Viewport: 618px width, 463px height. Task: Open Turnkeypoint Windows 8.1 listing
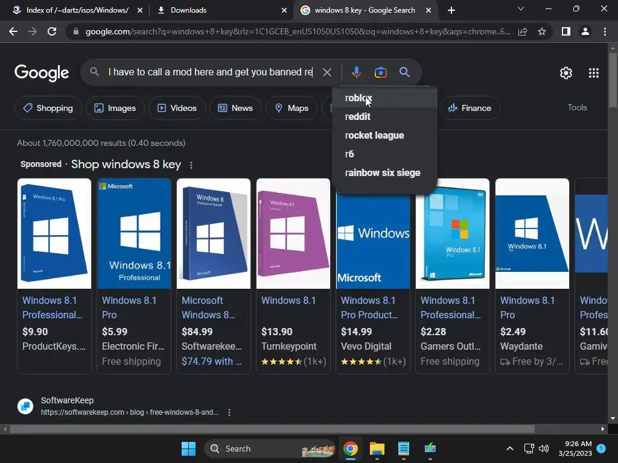(293, 276)
